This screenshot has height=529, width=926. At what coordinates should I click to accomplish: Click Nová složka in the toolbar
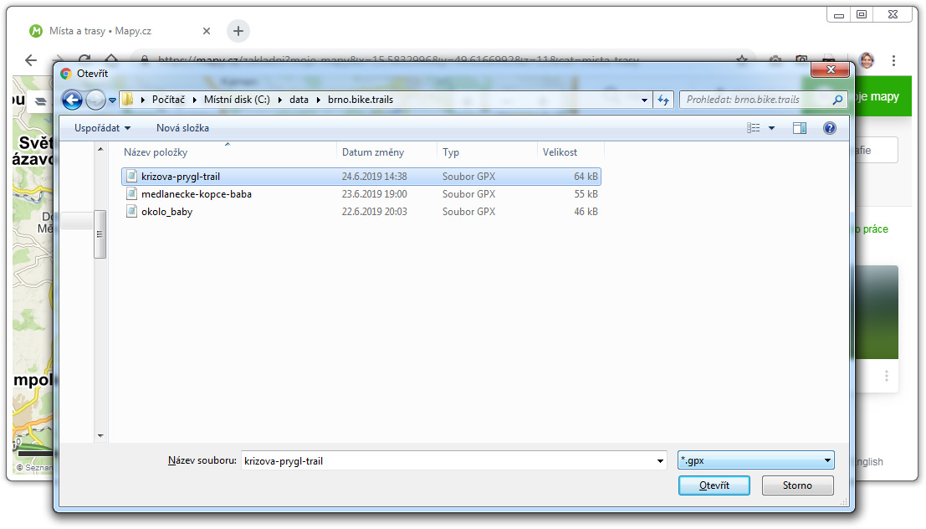pos(182,128)
